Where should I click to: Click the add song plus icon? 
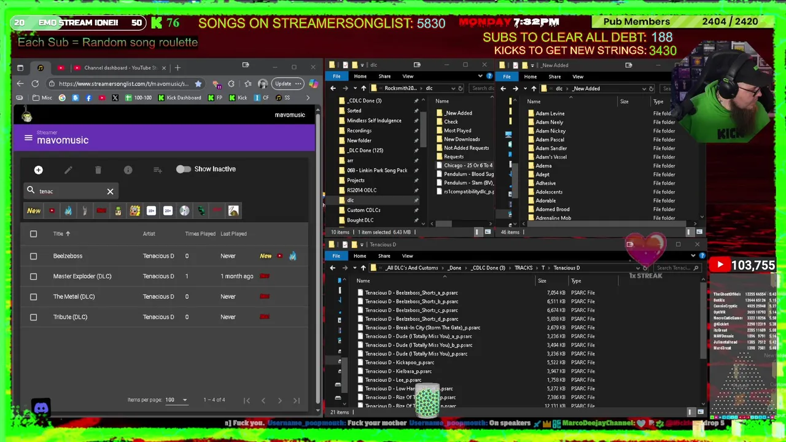point(38,169)
